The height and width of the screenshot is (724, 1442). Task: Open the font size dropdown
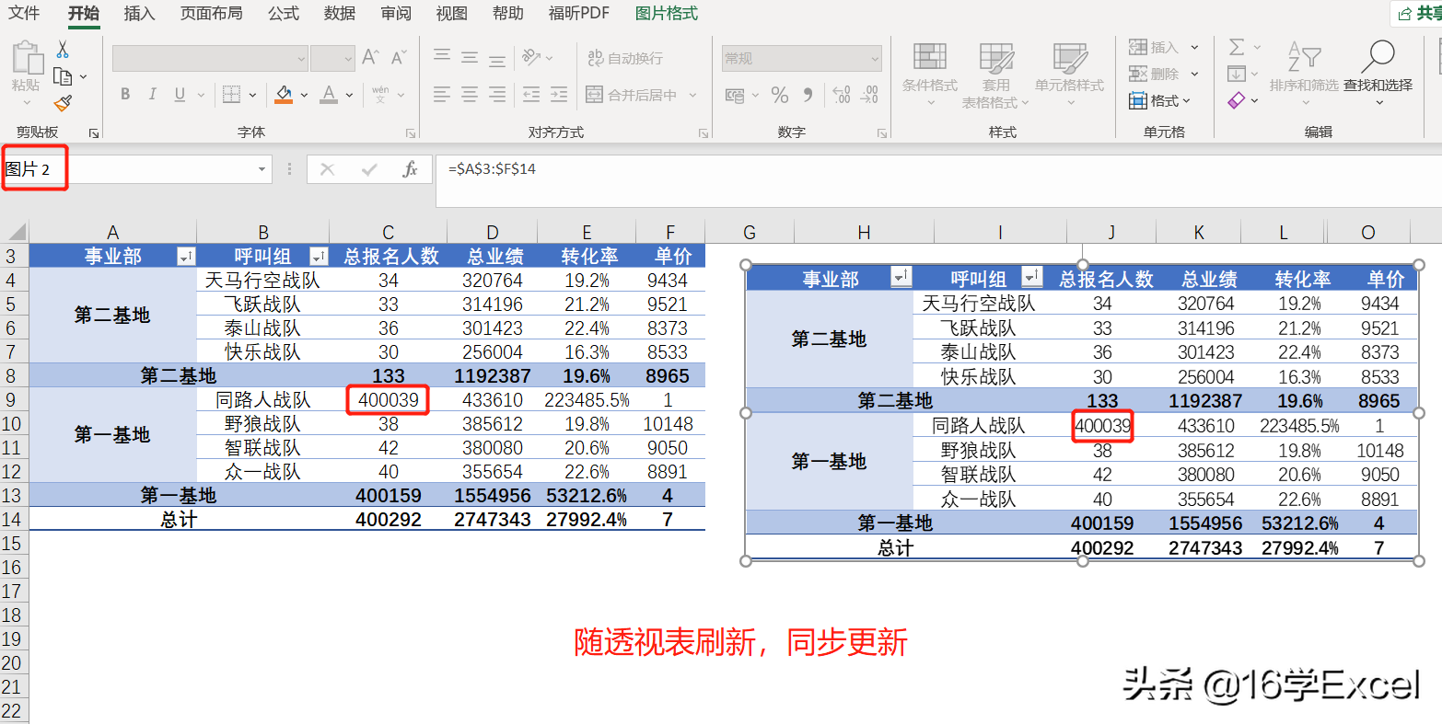pyautogui.click(x=348, y=59)
